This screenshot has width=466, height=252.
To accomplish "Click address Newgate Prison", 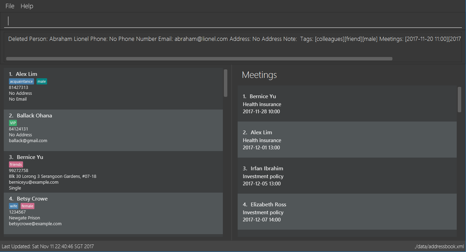I will coord(24,218).
